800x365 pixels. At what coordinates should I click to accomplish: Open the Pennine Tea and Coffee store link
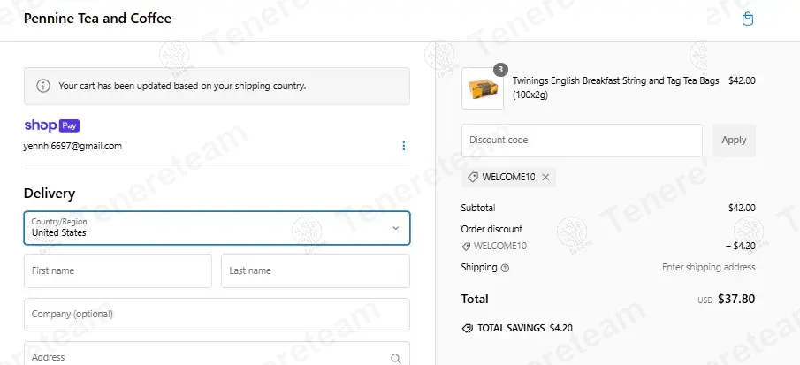97,19
